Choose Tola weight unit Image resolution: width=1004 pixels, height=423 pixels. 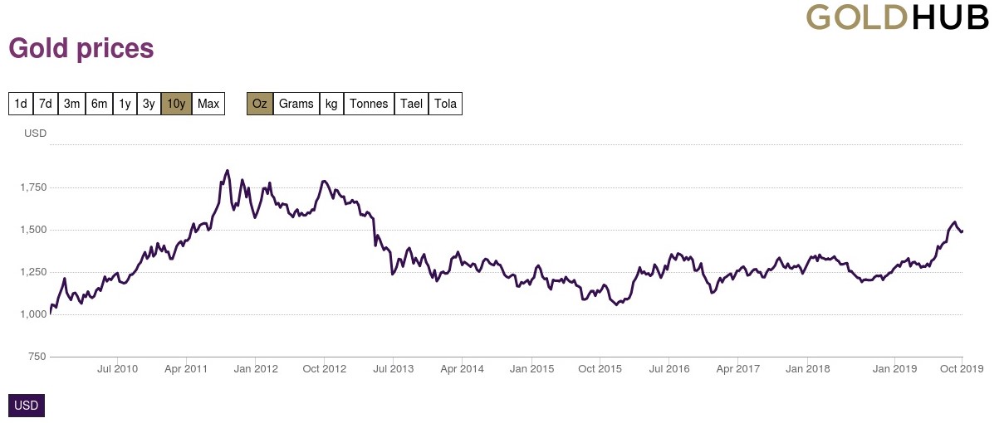pos(445,104)
